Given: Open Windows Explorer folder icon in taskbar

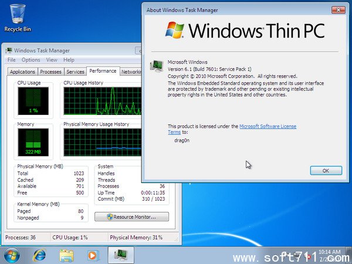Looking at the screenshot, I should (66, 255).
